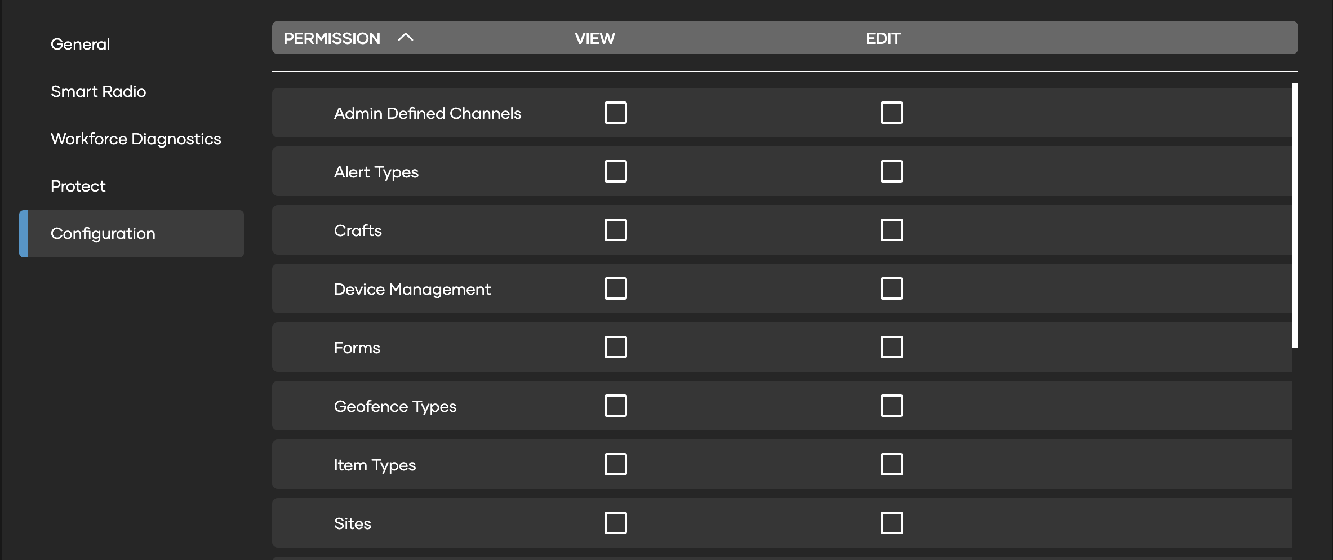Tick the Forms Edit checkbox

pos(891,347)
